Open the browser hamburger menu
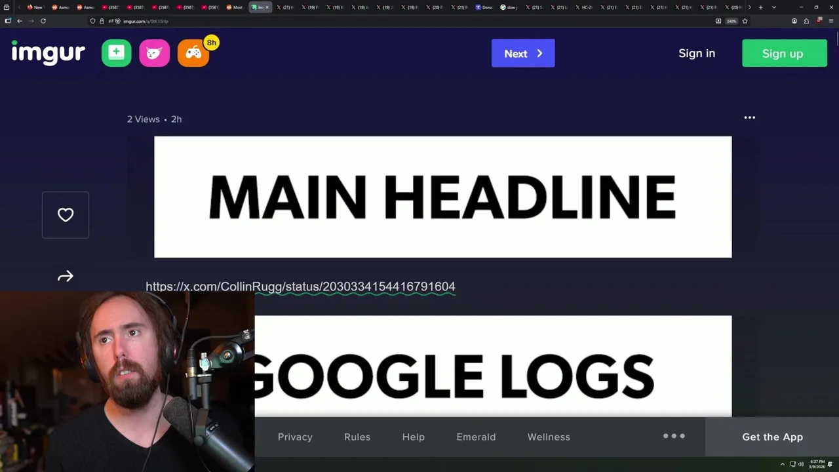Image resolution: width=839 pixels, height=472 pixels. tap(831, 21)
